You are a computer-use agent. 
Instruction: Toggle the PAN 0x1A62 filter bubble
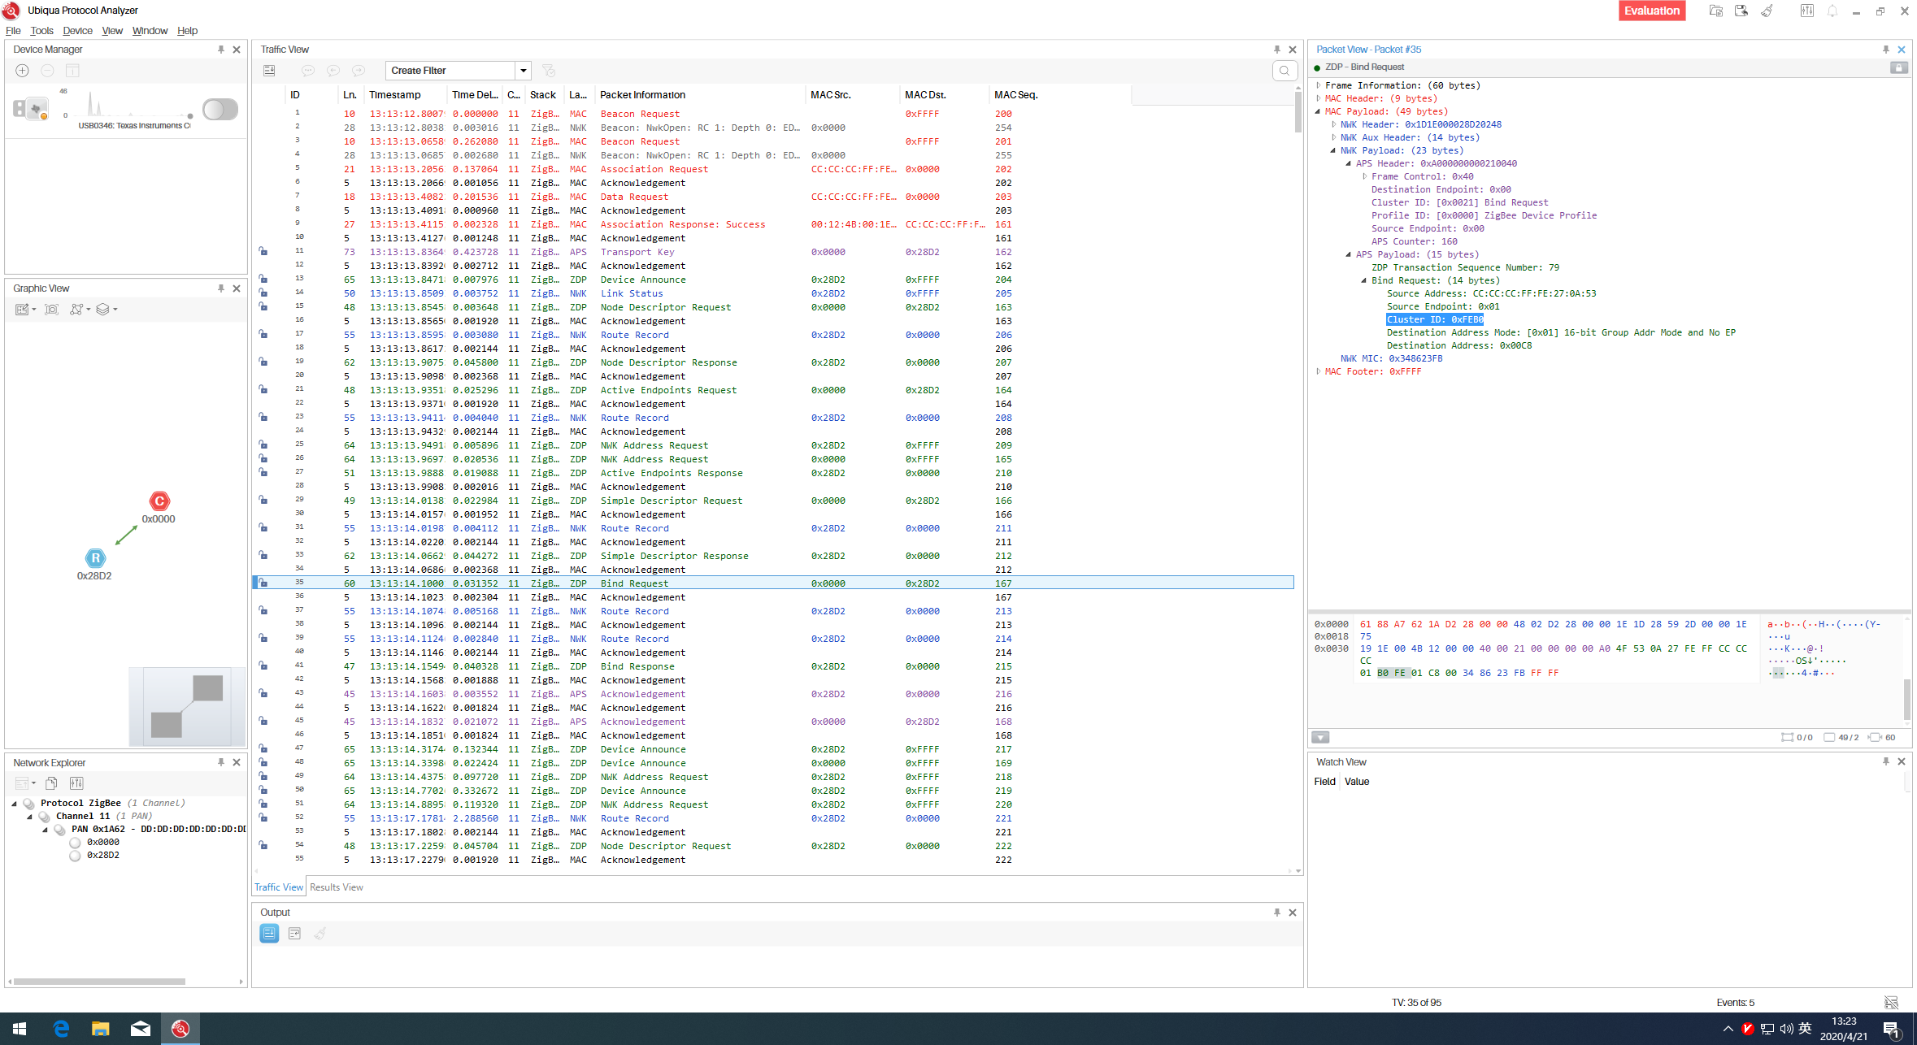tap(59, 830)
